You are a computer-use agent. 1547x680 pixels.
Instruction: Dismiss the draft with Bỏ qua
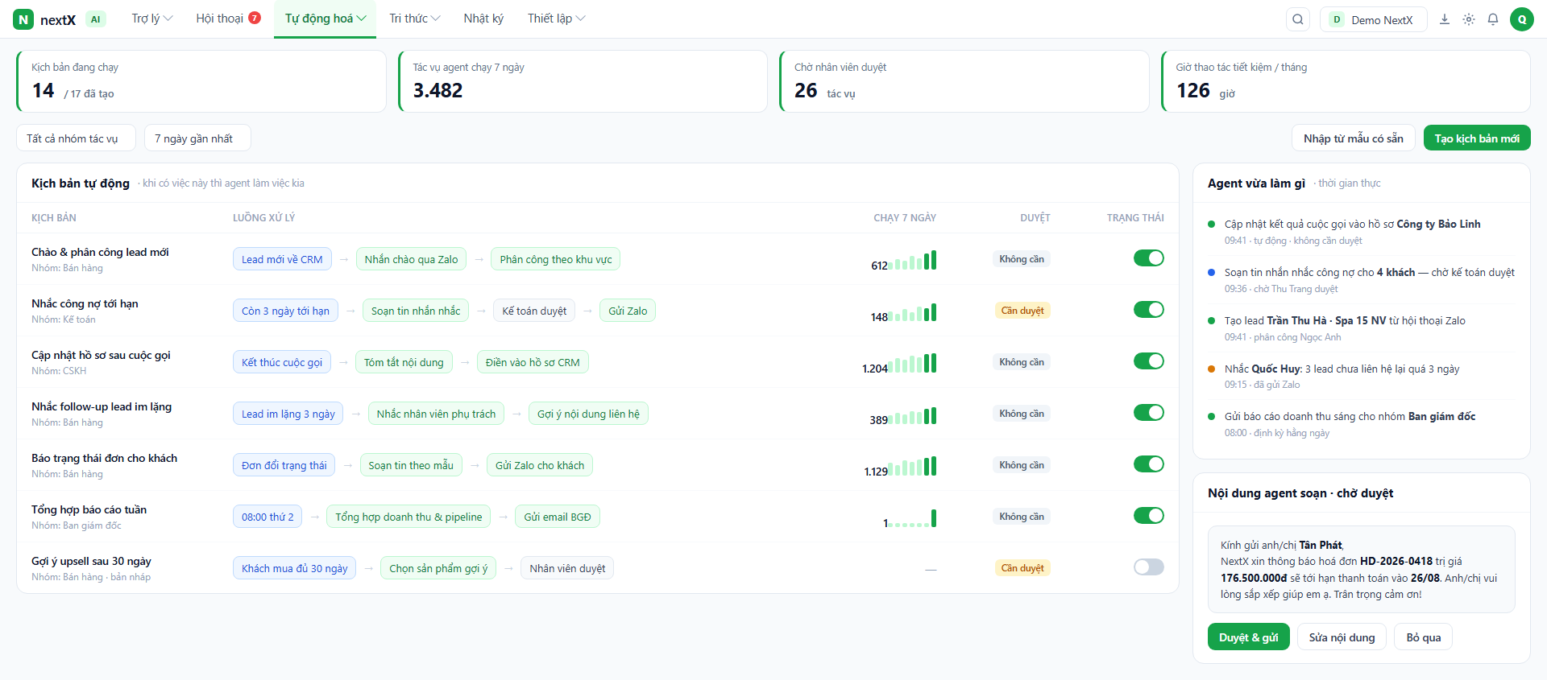(1424, 637)
